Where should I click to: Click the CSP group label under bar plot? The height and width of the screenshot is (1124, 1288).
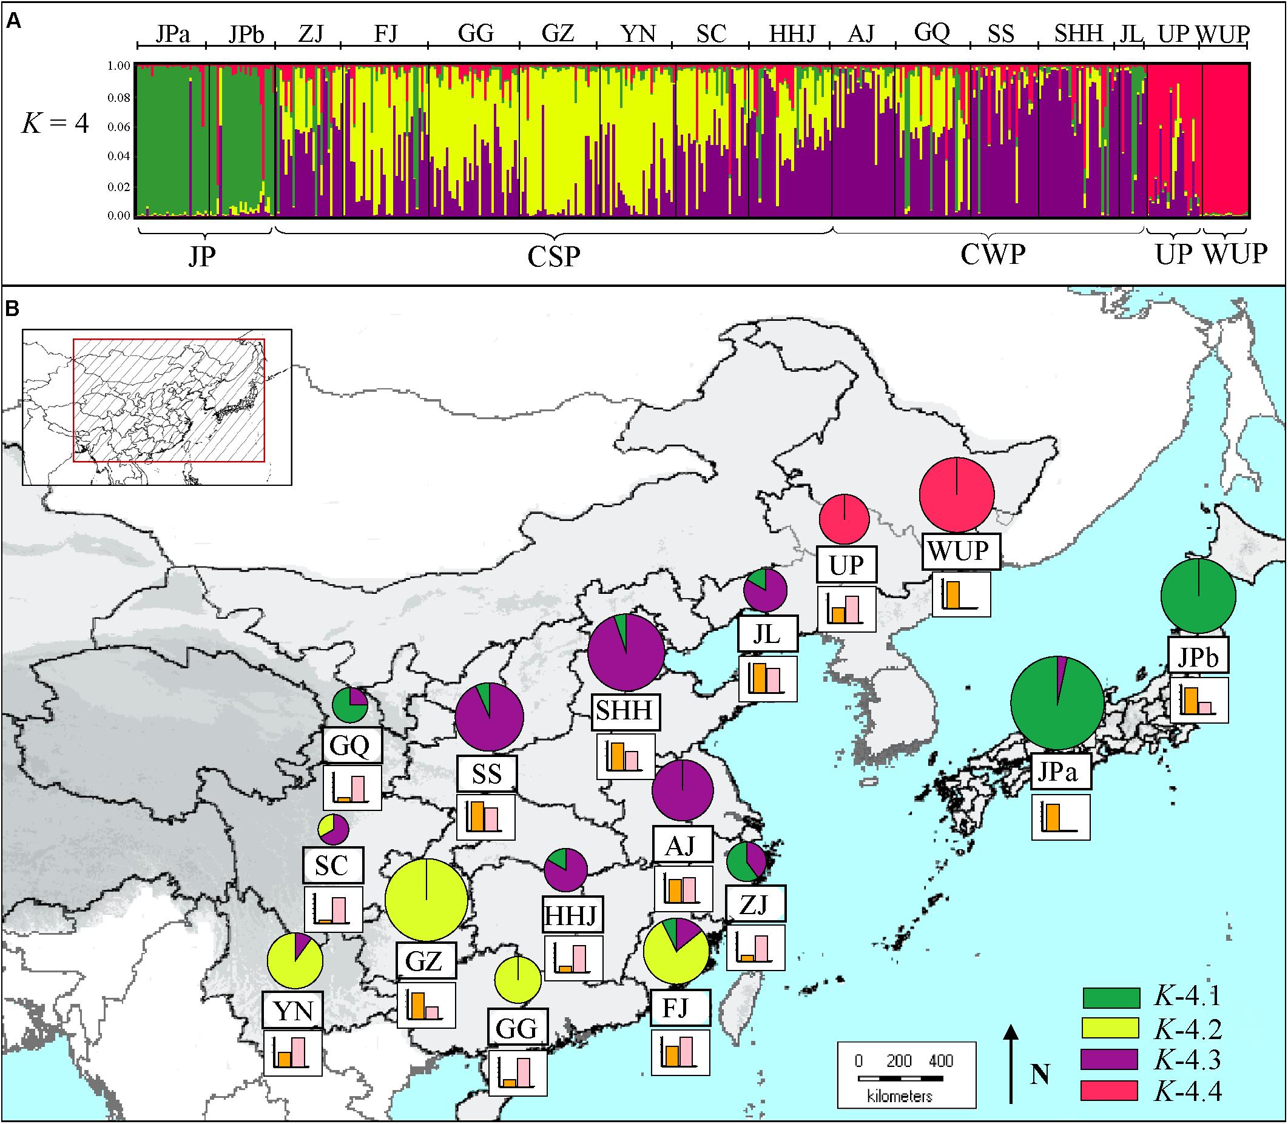(555, 257)
